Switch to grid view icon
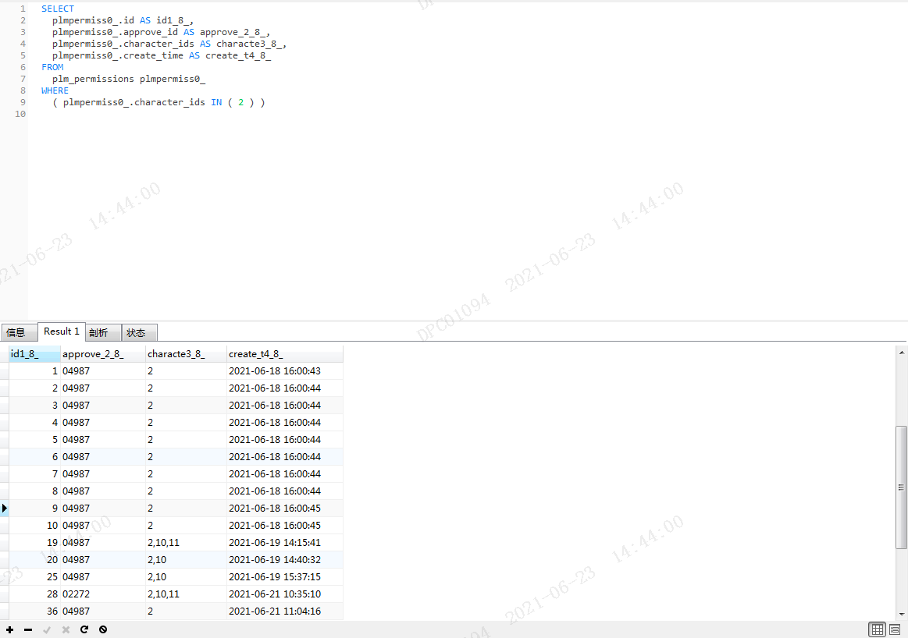This screenshot has height=638, width=908. click(878, 629)
